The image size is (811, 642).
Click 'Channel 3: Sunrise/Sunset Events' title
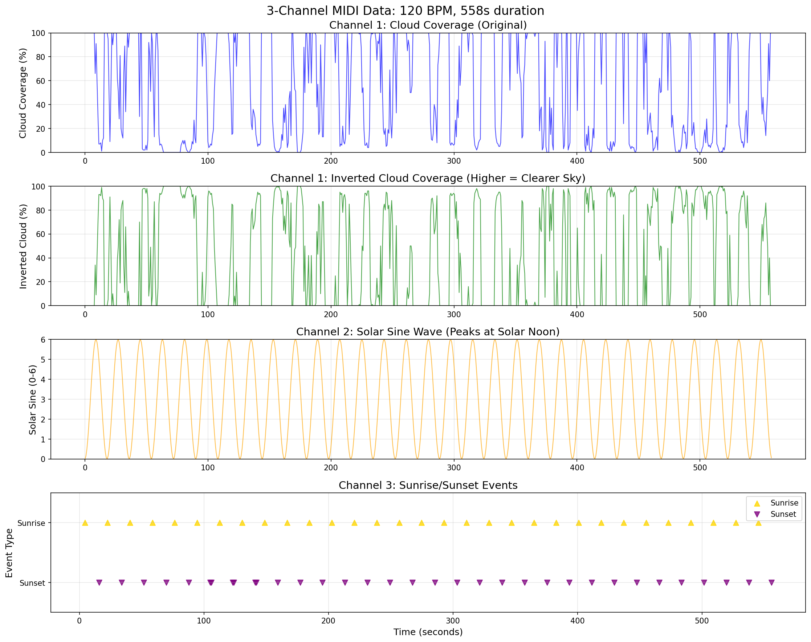428,485
